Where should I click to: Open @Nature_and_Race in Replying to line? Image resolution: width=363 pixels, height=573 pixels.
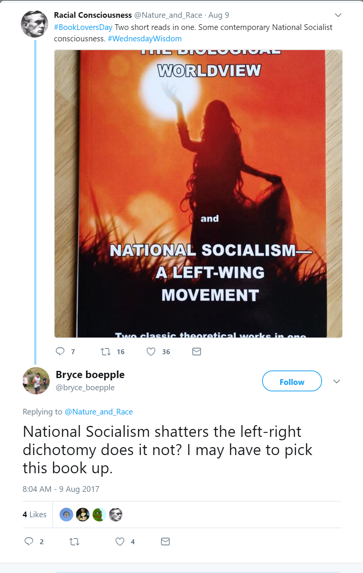click(x=99, y=412)
